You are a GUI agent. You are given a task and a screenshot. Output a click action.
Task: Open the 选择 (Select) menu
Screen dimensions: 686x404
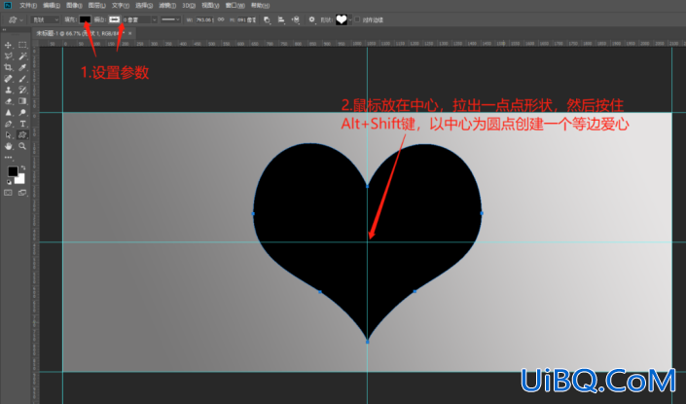coord(144,5)
